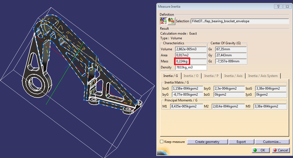Select the Inertia / Axis System tab

click(263, 76)
